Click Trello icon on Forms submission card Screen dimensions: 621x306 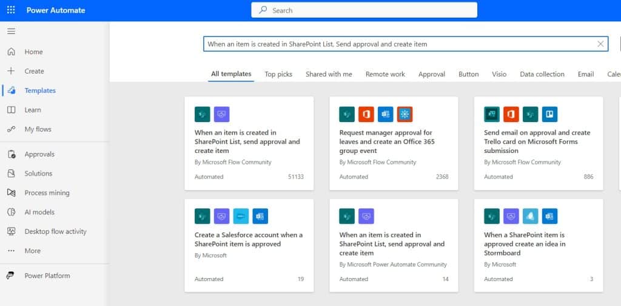[549, 114]
